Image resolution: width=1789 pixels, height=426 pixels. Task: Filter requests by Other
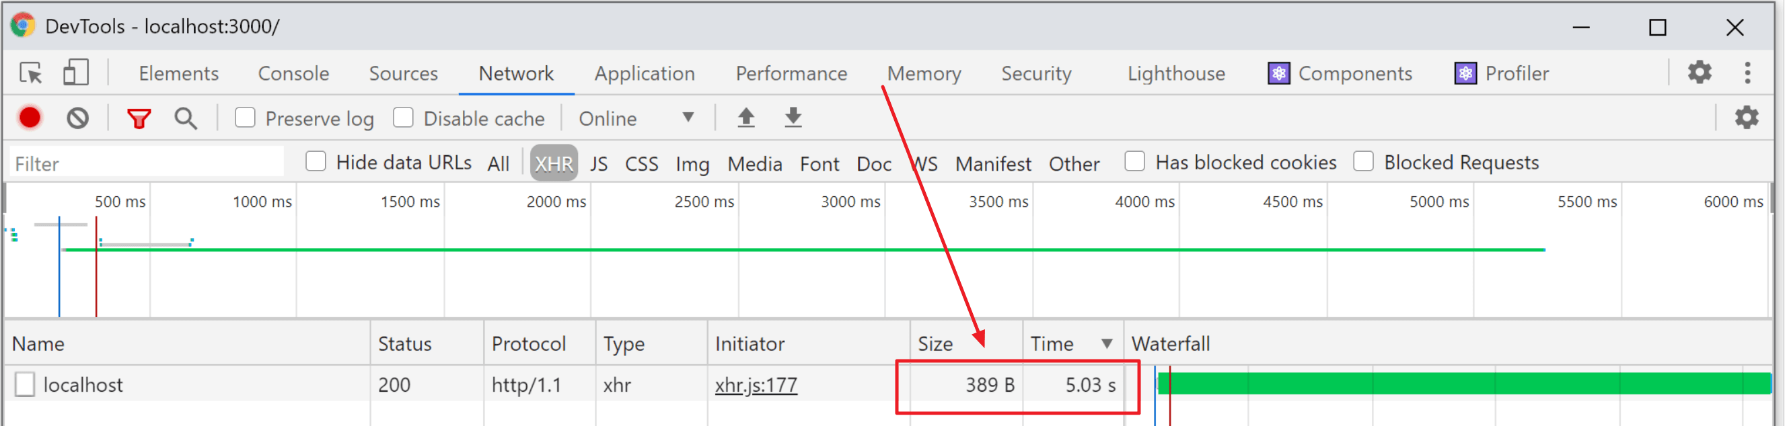1074,164
